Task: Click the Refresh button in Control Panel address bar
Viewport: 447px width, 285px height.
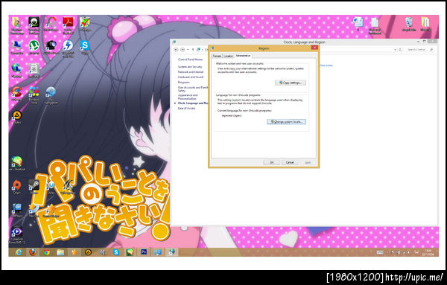Action: point(400,50)
